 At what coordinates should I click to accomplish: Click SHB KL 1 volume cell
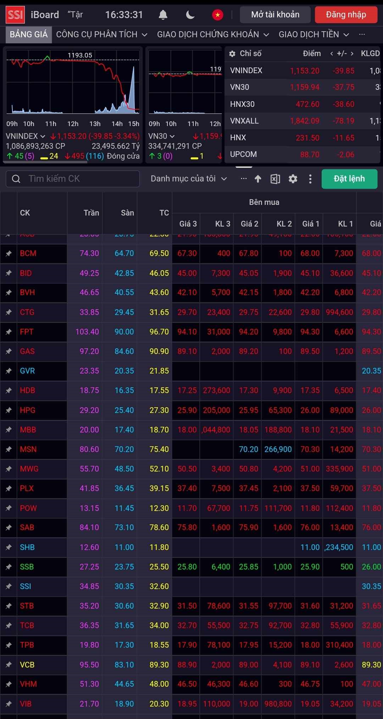(339, 547)
